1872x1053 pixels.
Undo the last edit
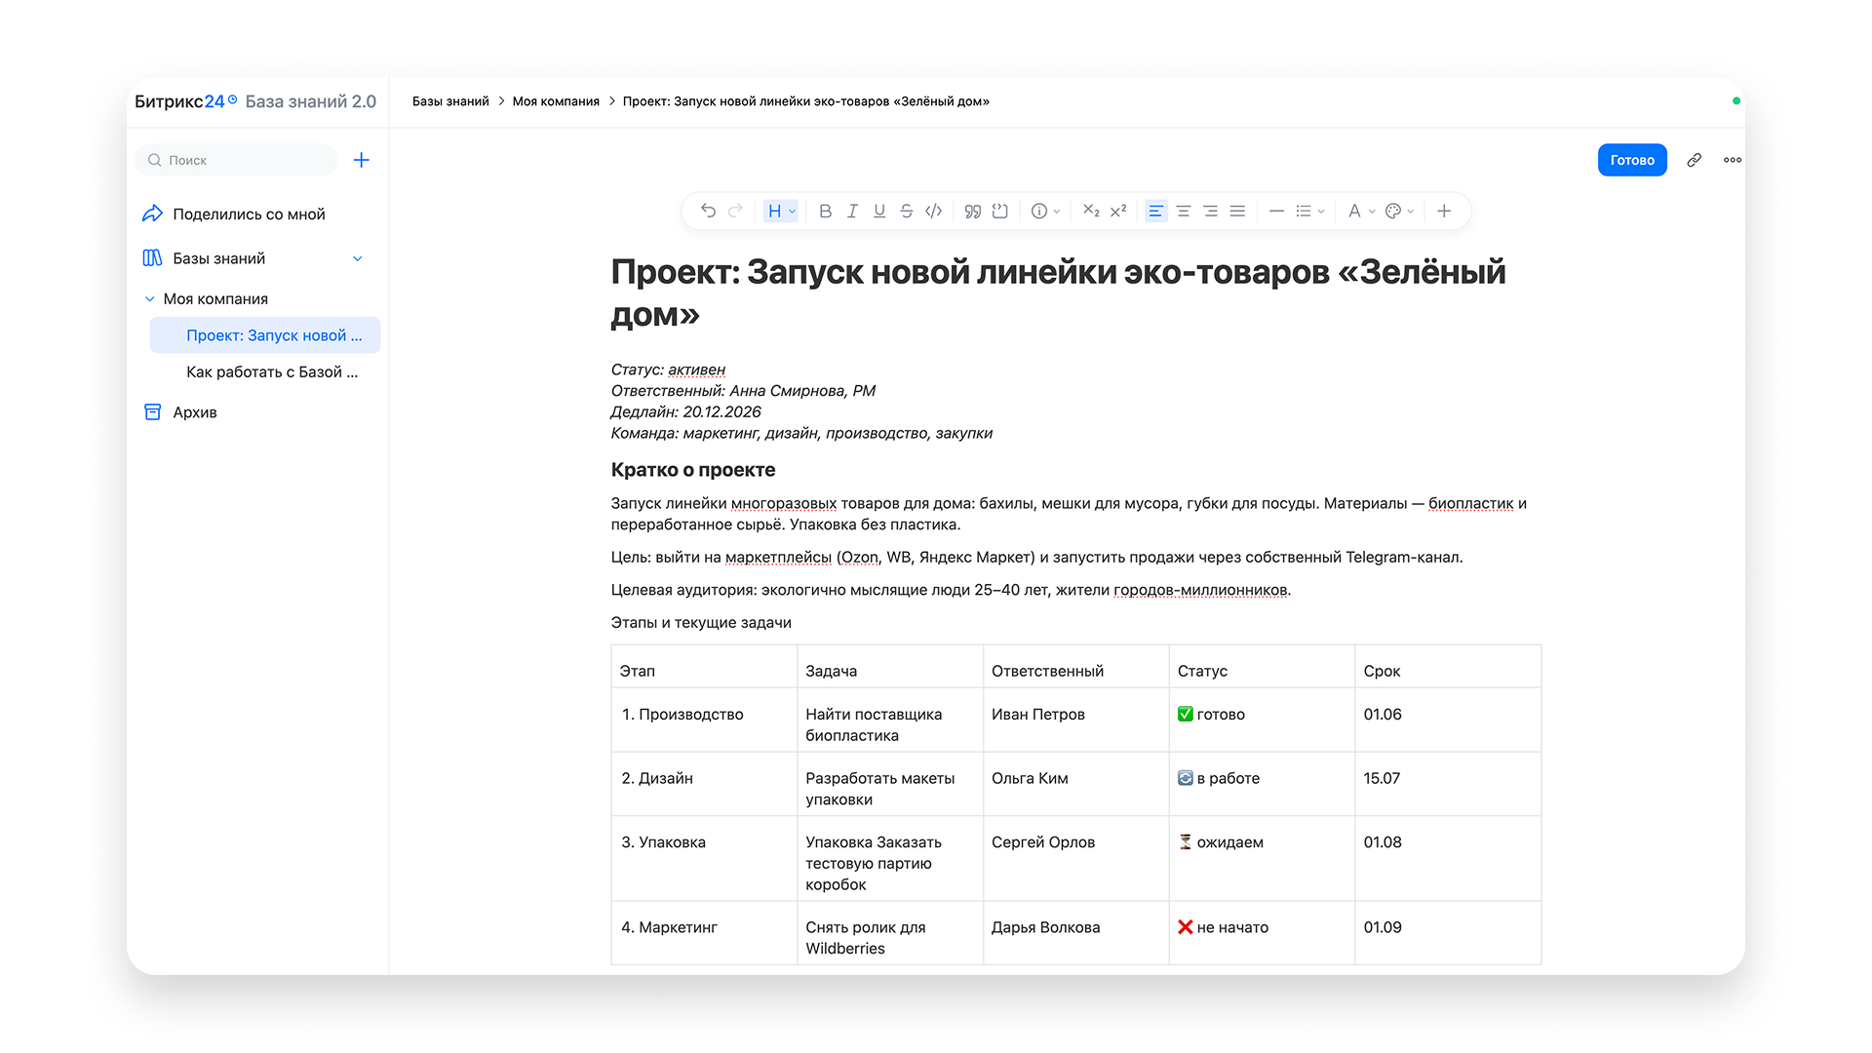point(708,211)
